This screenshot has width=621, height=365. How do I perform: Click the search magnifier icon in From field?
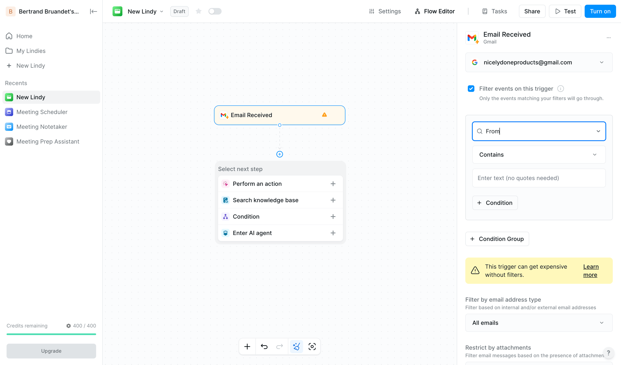point(480,131)
